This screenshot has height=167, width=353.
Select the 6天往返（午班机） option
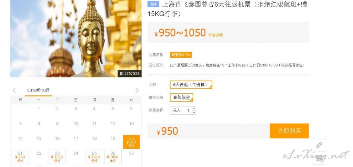point(191,85)
